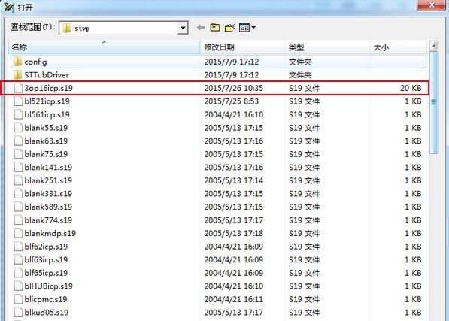This screenshot has width=449, height=321.
Task: Select the blank589.s19 file icon
Action: pyautogui.click(x=18, y=207)
